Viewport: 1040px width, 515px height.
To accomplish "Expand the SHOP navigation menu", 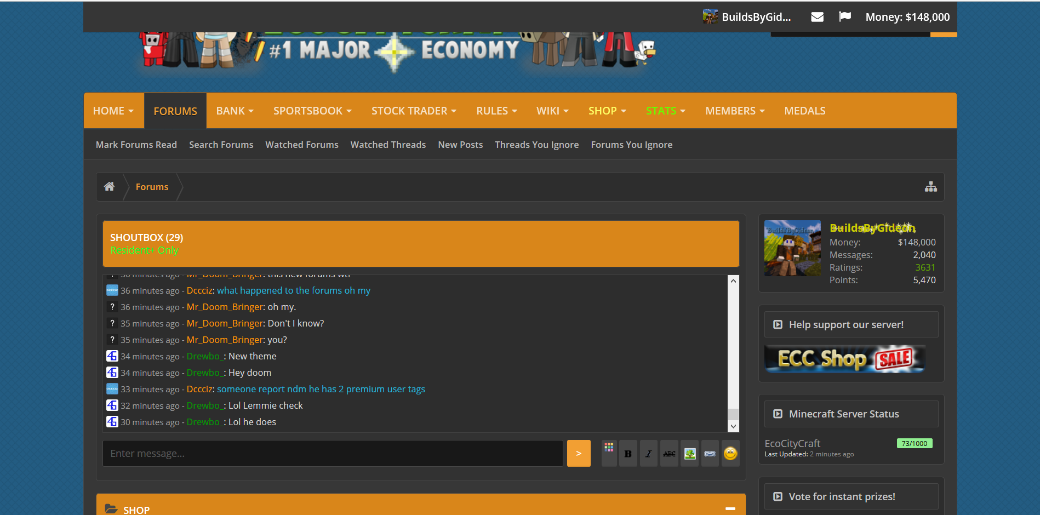I will [x=607, y=111].
